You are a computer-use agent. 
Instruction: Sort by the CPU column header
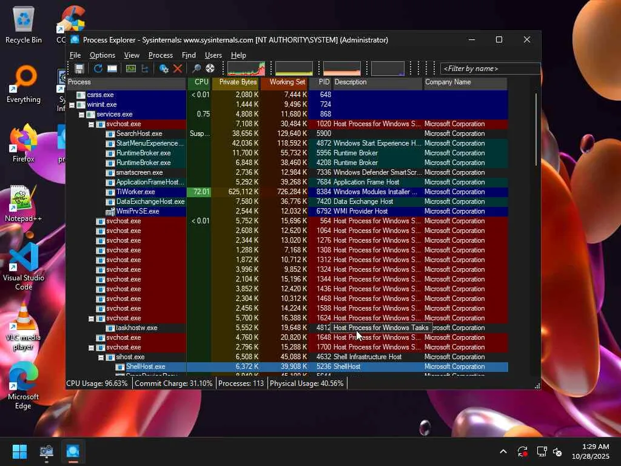[x=199, y=83]
